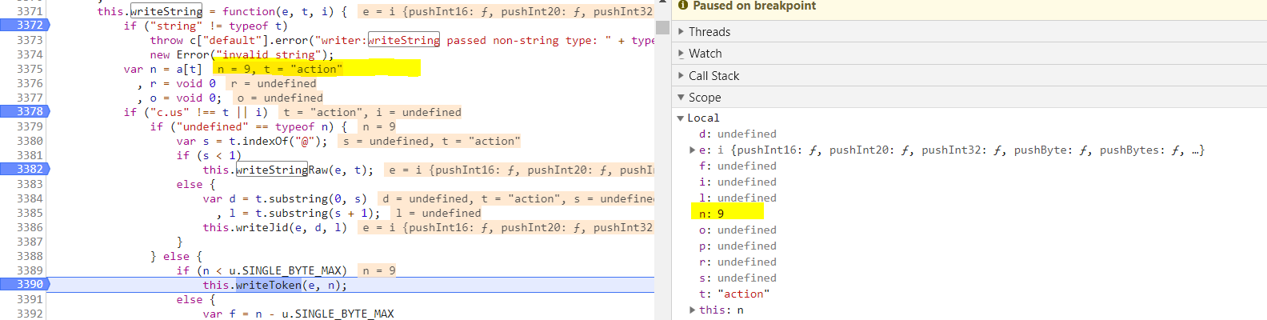Set a breakpoint on line number 3389
Viewport: 1267px width, 320px height.
30,270
